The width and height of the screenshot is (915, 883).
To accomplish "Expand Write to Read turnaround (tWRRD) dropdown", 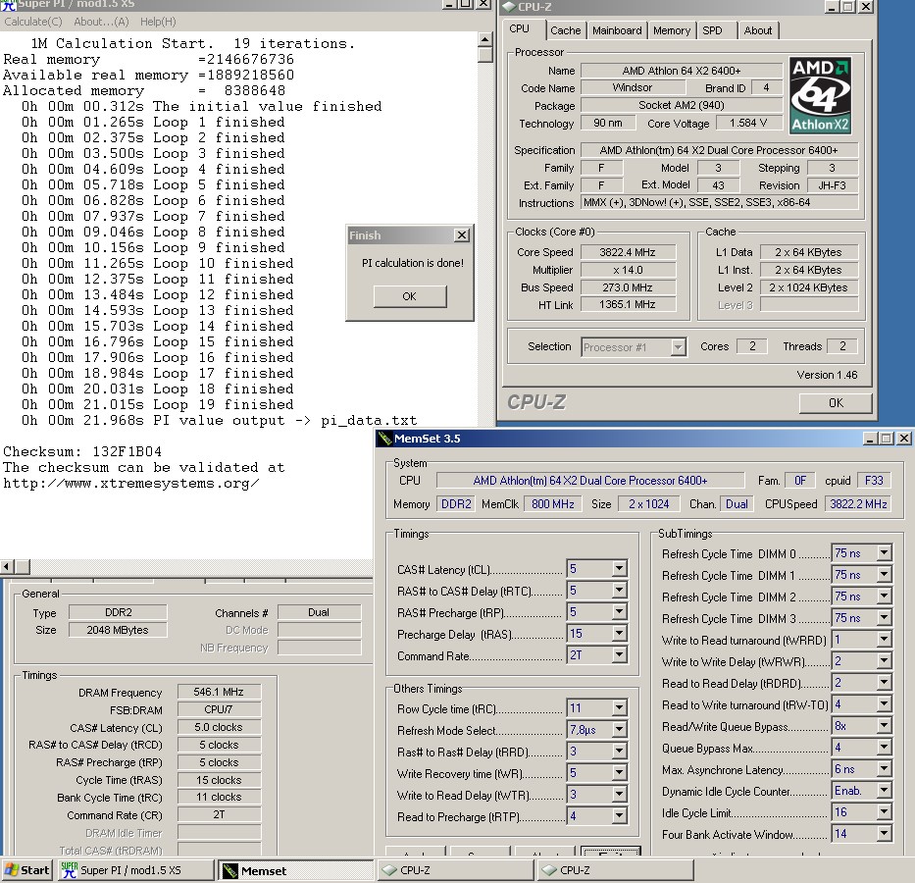I will point(884,639).
